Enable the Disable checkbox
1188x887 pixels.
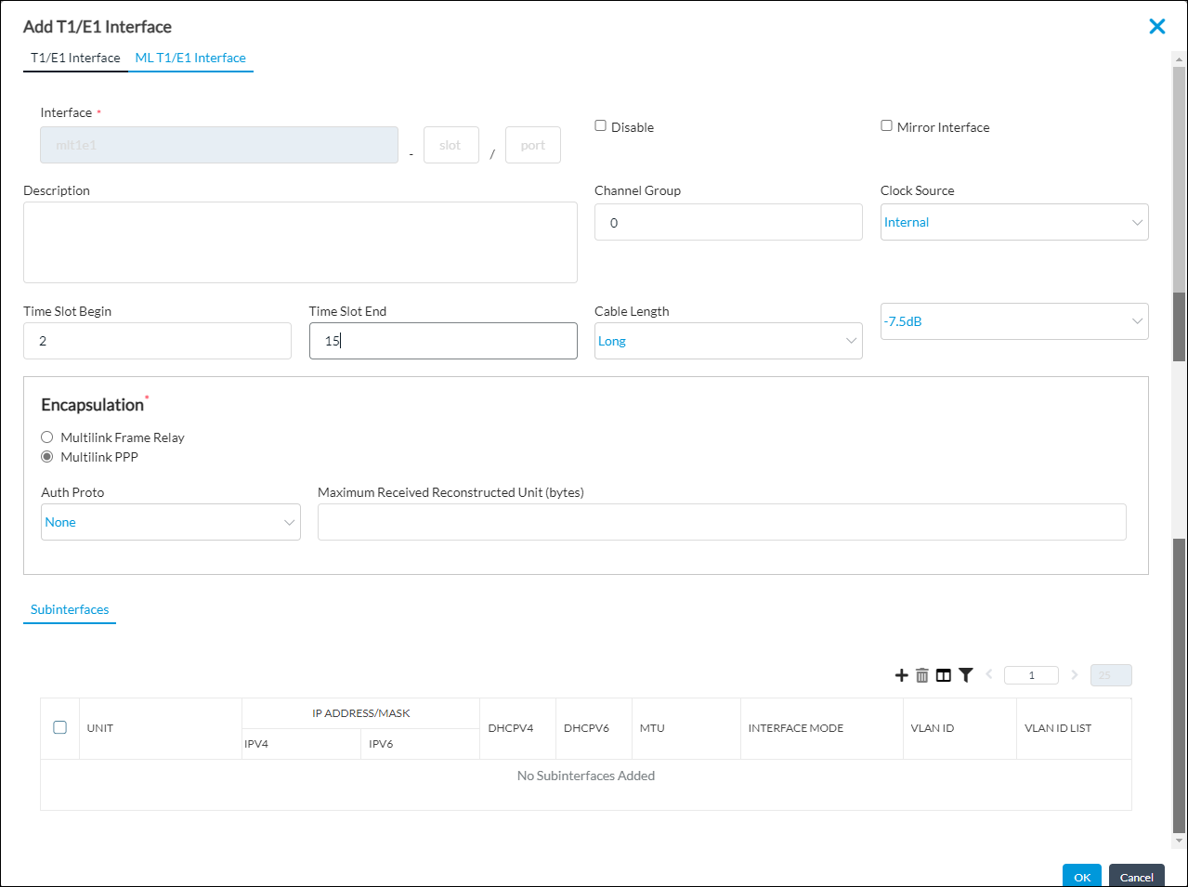click(601, 125)
